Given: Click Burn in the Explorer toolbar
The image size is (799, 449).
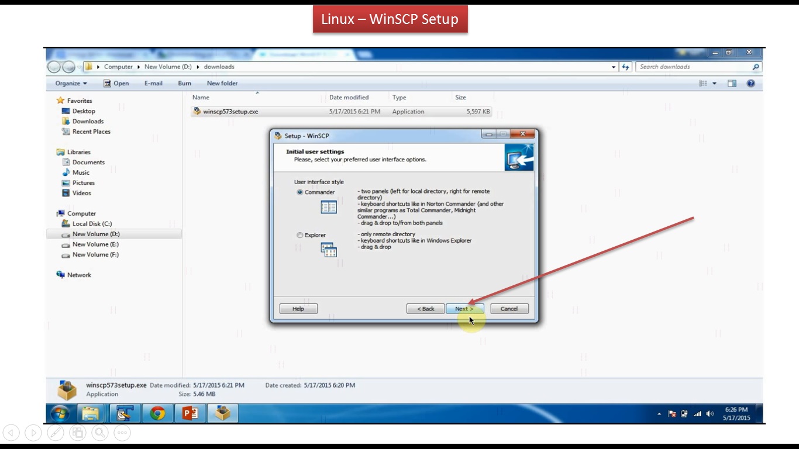Looking at the screenshot, I should point(185,84).
